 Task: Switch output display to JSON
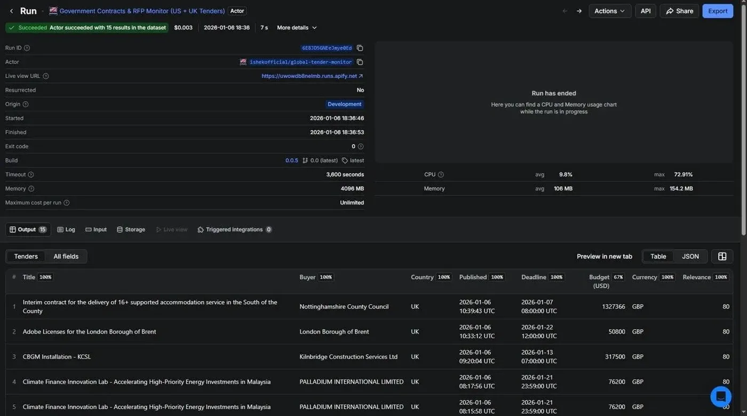tap(690, 256)
